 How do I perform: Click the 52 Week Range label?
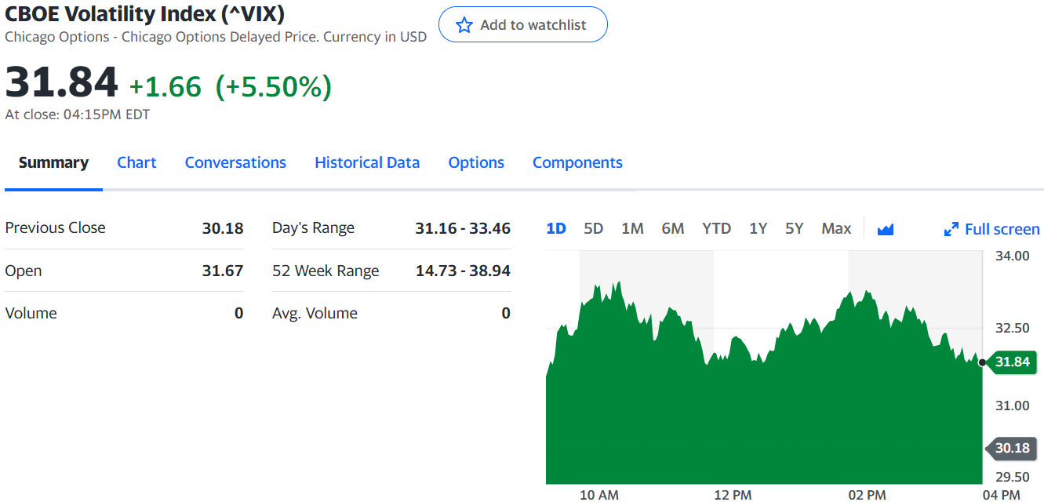326,271
